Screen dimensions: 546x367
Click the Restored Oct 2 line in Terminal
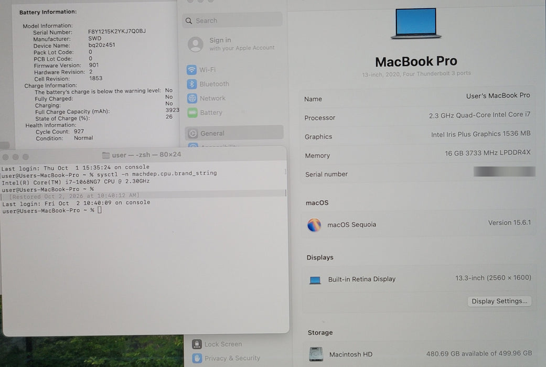(x=74, y=196)
